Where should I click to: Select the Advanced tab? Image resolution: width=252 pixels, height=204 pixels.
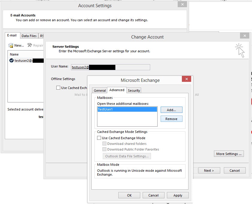point(117,90)
